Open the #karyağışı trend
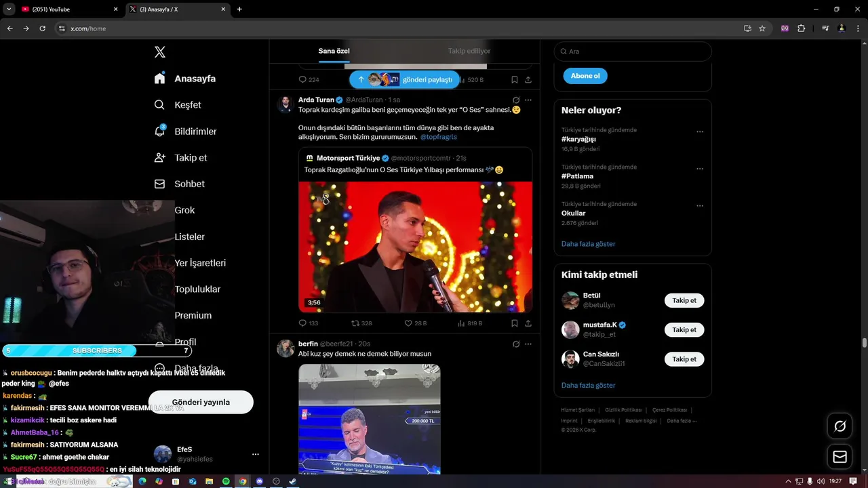 coord(578,139)
